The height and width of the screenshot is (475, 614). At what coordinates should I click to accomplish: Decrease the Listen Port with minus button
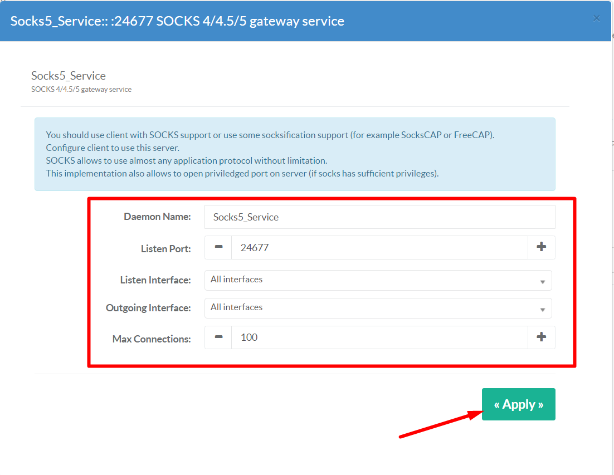click(x=218, y=247)
